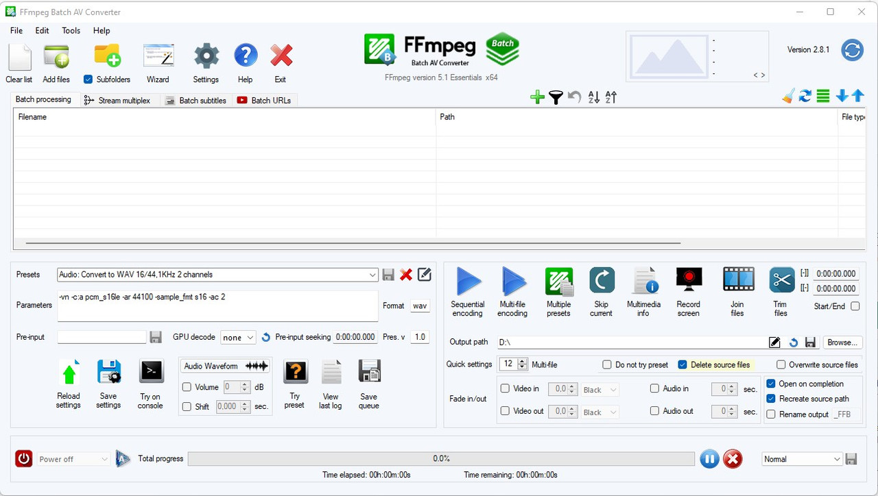Toggle Start/End checkbox

coord(855,306)
